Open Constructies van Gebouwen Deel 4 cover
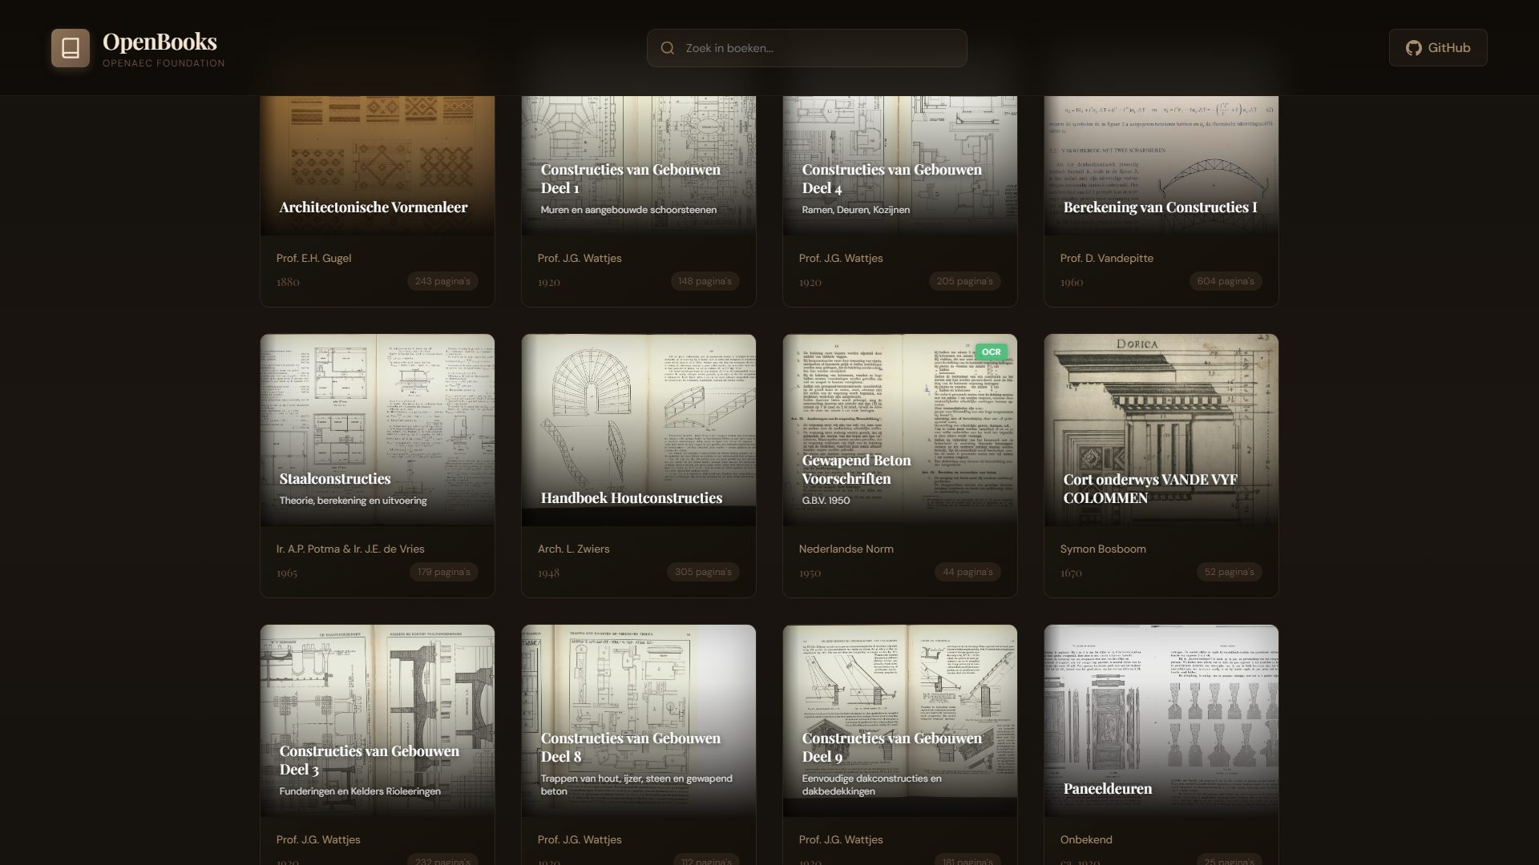 coord(900,166)
